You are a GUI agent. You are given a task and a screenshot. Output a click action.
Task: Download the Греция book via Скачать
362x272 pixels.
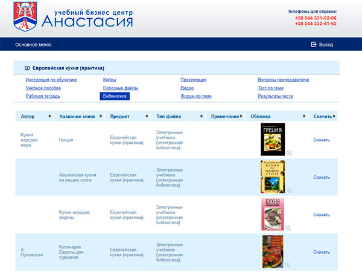[x=321, y=140]
